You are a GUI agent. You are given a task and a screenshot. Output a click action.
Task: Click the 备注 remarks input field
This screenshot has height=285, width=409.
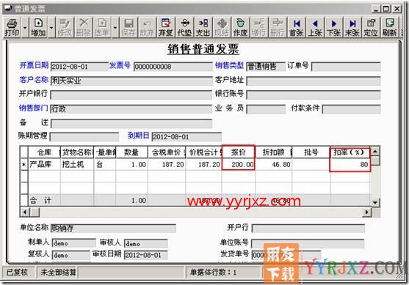131,123
